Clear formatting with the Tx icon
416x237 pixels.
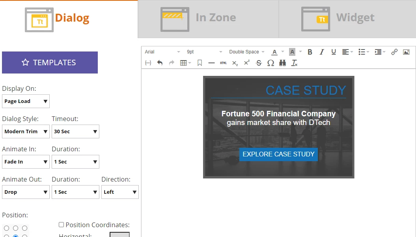(295, 63)
